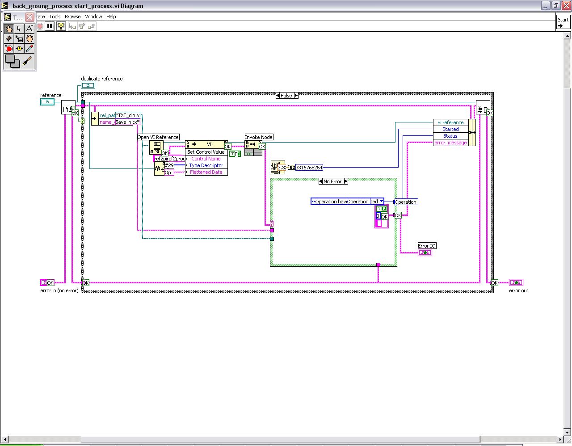
Task: Open the No Error case selector label
Action: [x=333, y=181]
